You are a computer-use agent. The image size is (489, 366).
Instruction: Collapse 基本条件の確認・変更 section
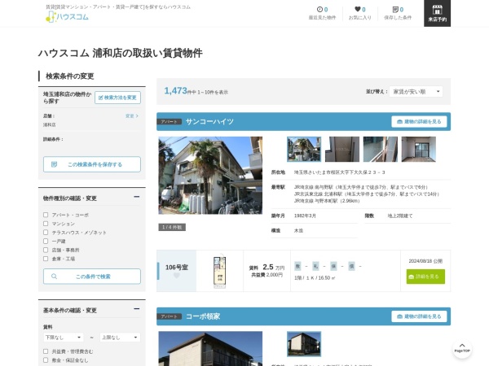click(x=136, y=309)
